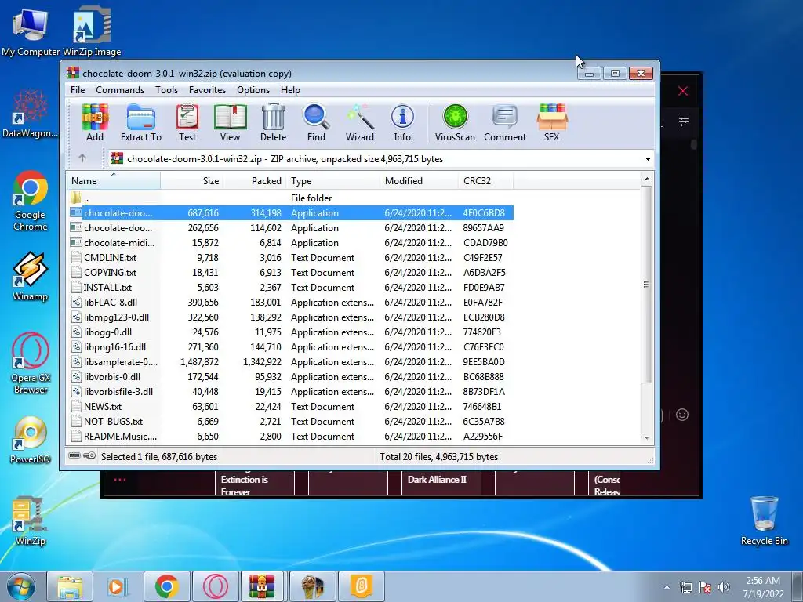Sort by the Packed column header
803x602 pixels.
click(x=255, y=181)
